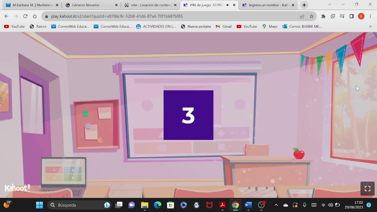Open Microsoft Store from the taskbar
Image resolution: width=377 pixels, height=212 pixels.
coord(171,205)
